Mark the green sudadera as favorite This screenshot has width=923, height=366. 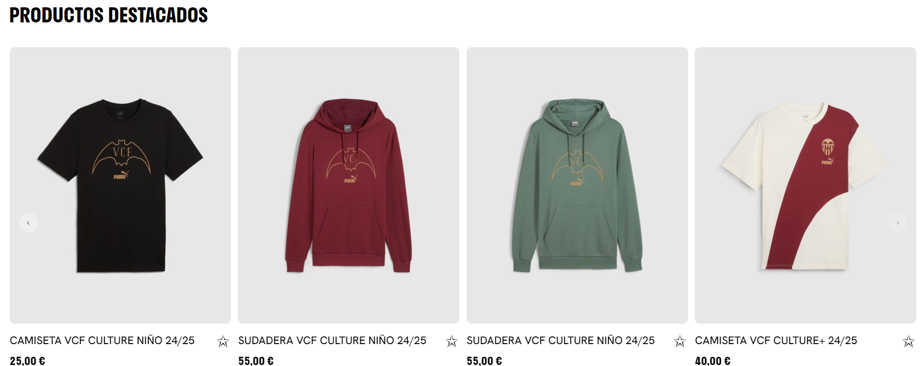click(680, 341)
